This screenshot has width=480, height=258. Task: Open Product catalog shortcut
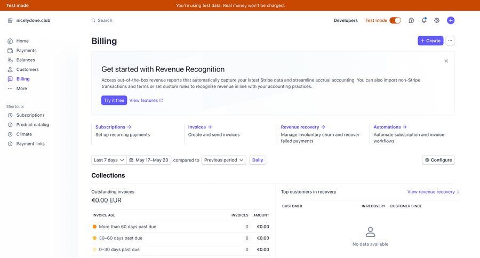[33, 125]
